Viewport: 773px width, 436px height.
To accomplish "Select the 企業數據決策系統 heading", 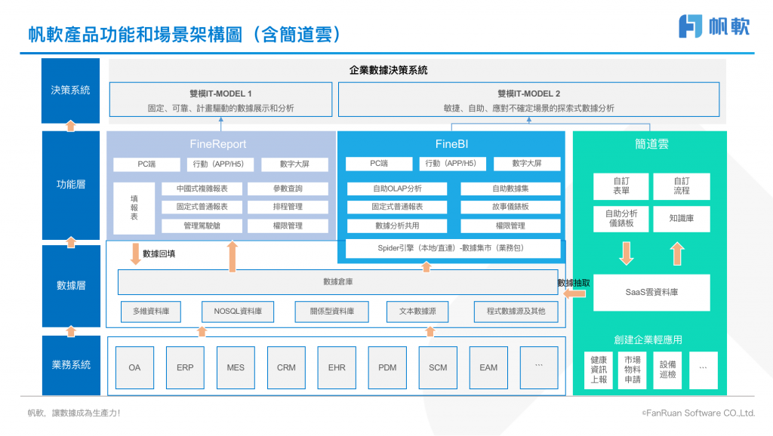I will tap(389, 70).
